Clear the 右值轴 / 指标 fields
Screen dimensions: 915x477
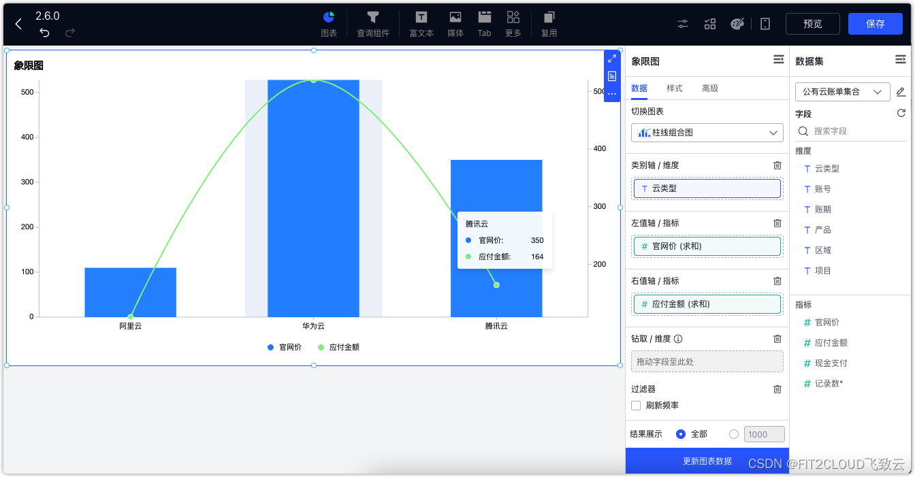click(777, 281)
